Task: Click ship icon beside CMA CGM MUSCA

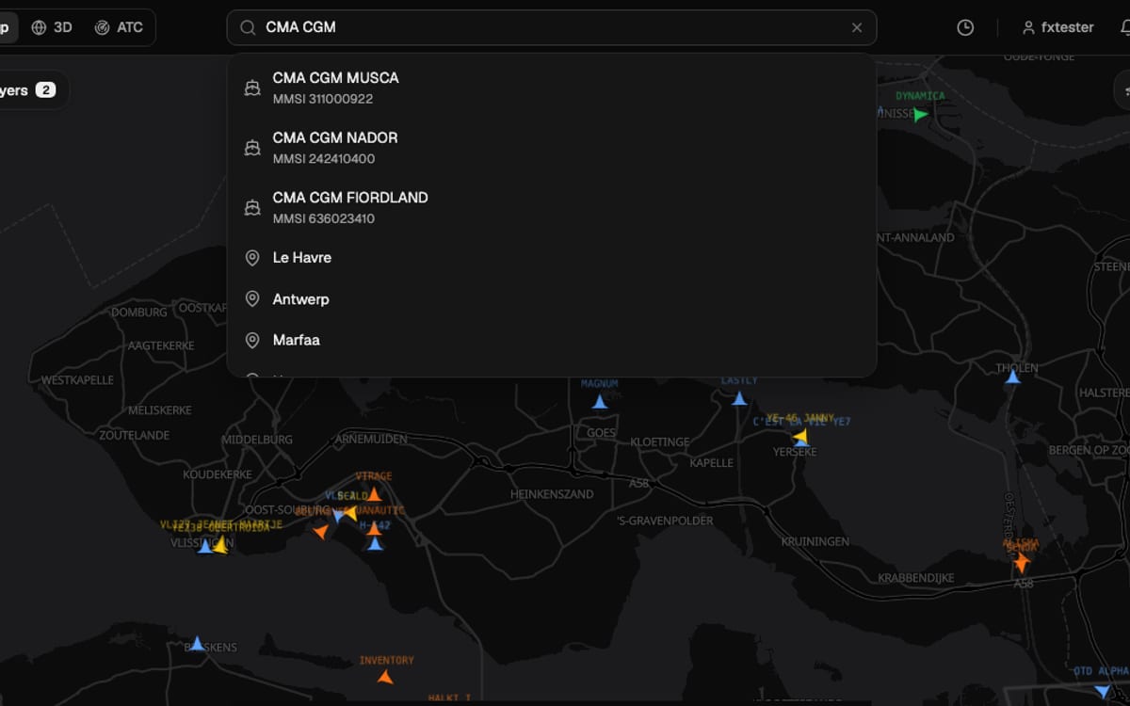Action: tap(252, 88)
